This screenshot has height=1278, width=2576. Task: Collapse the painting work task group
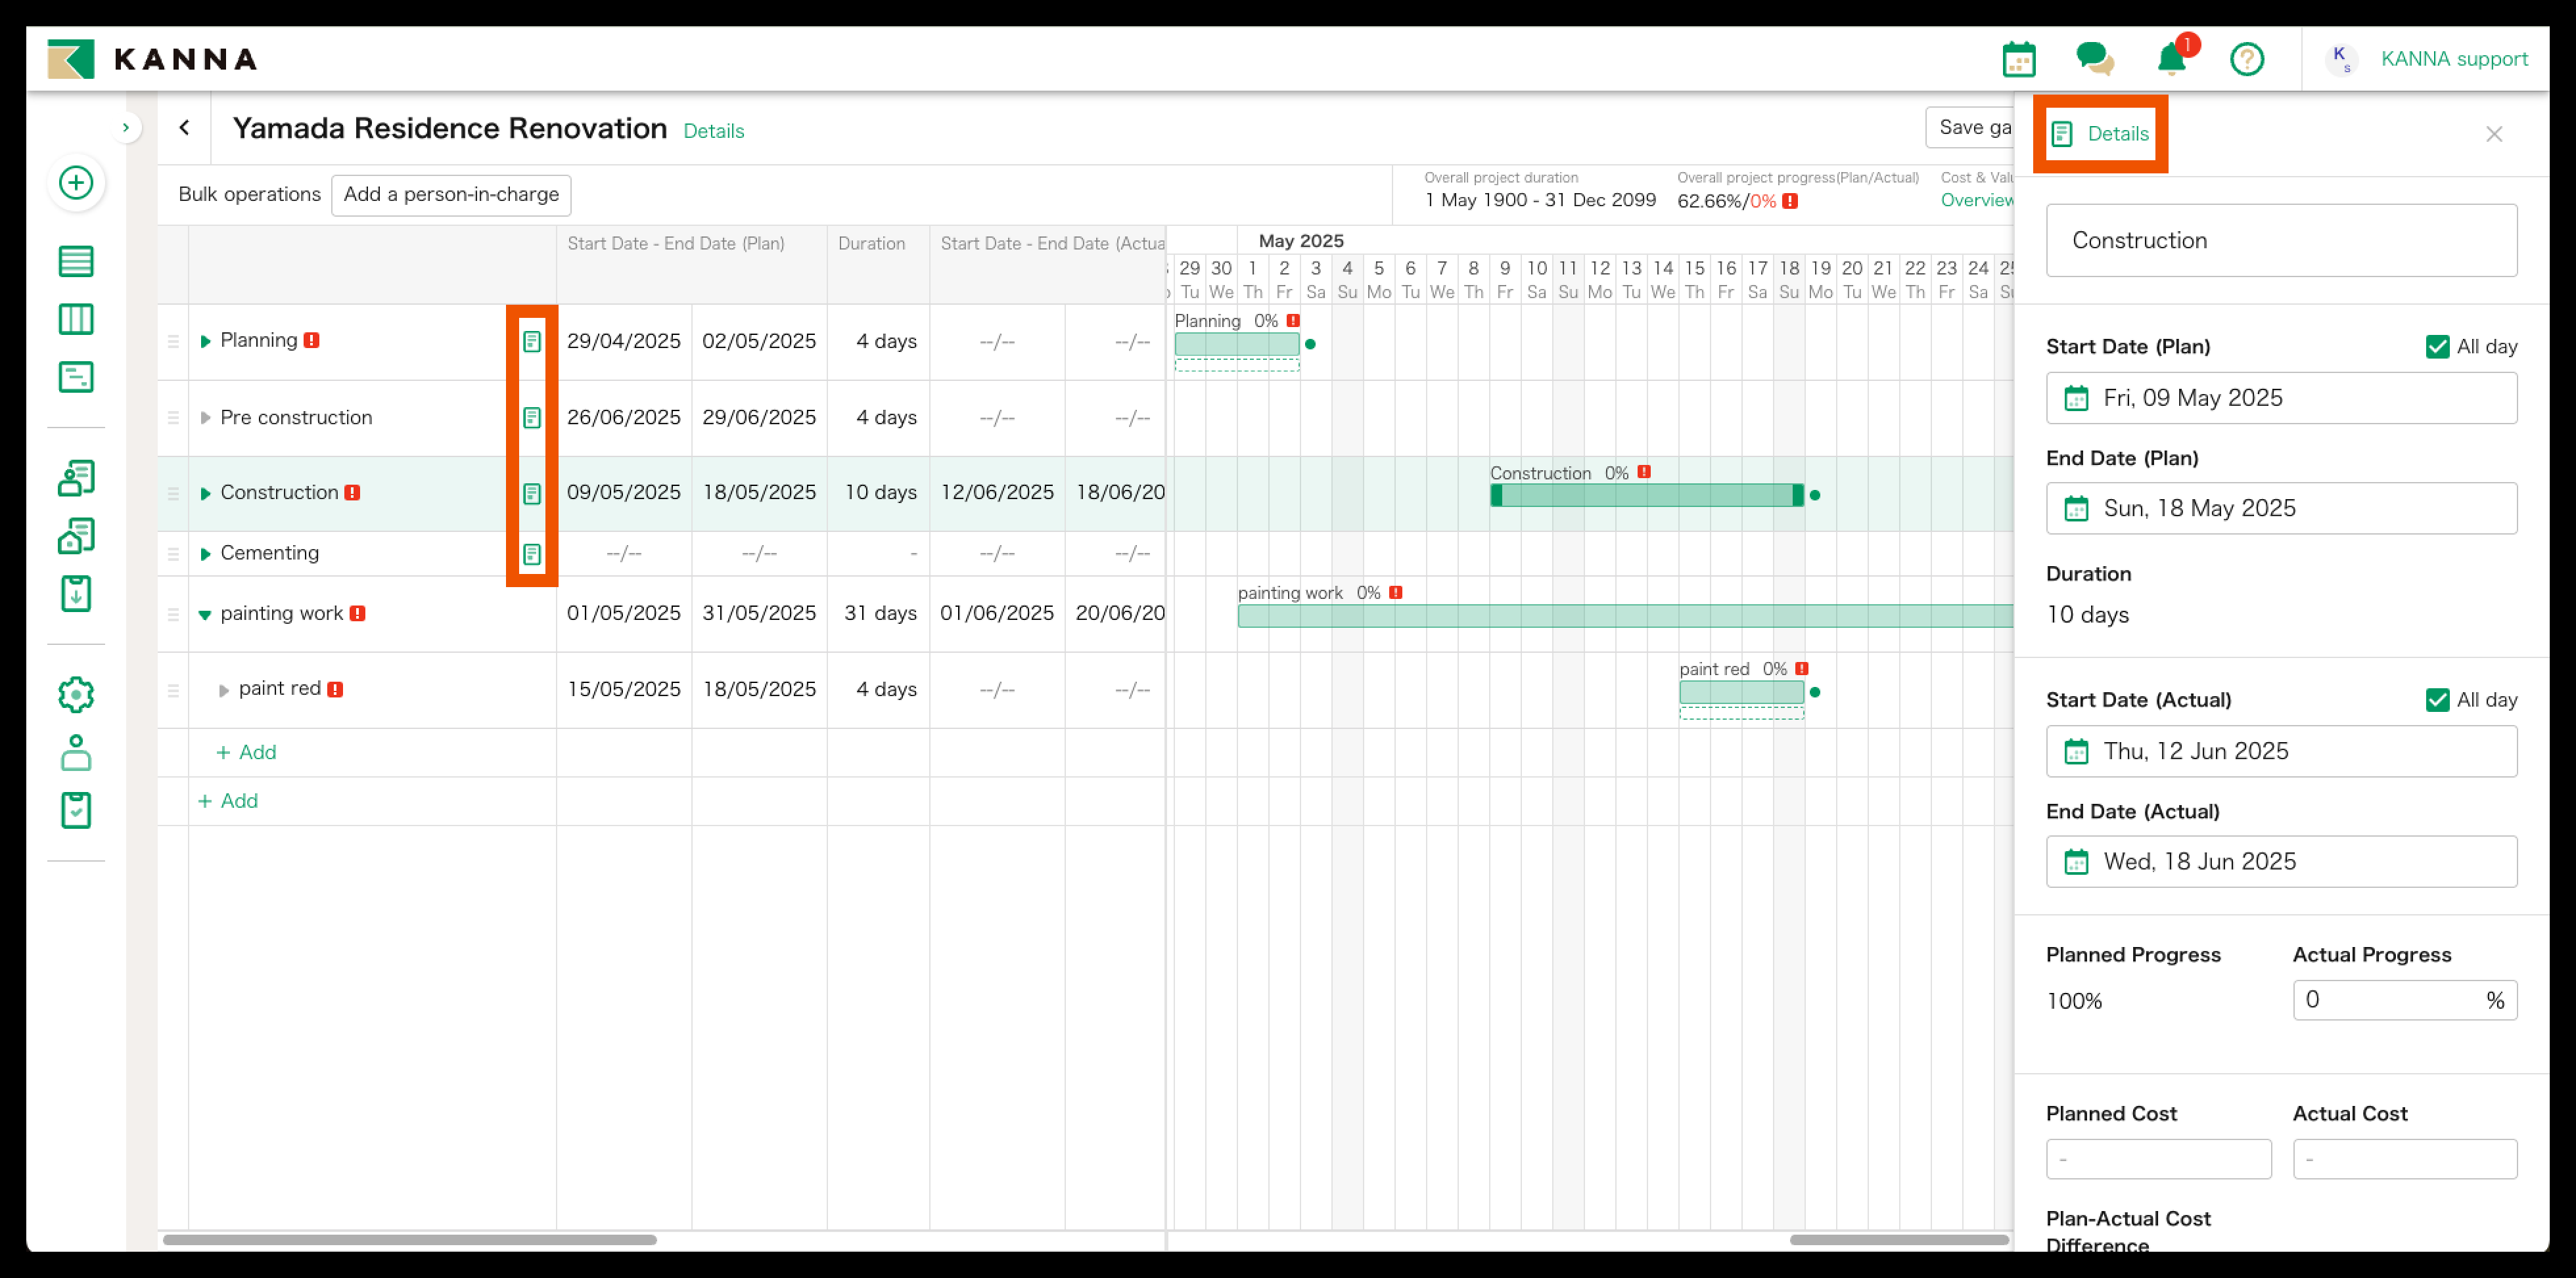coord(206,613)
